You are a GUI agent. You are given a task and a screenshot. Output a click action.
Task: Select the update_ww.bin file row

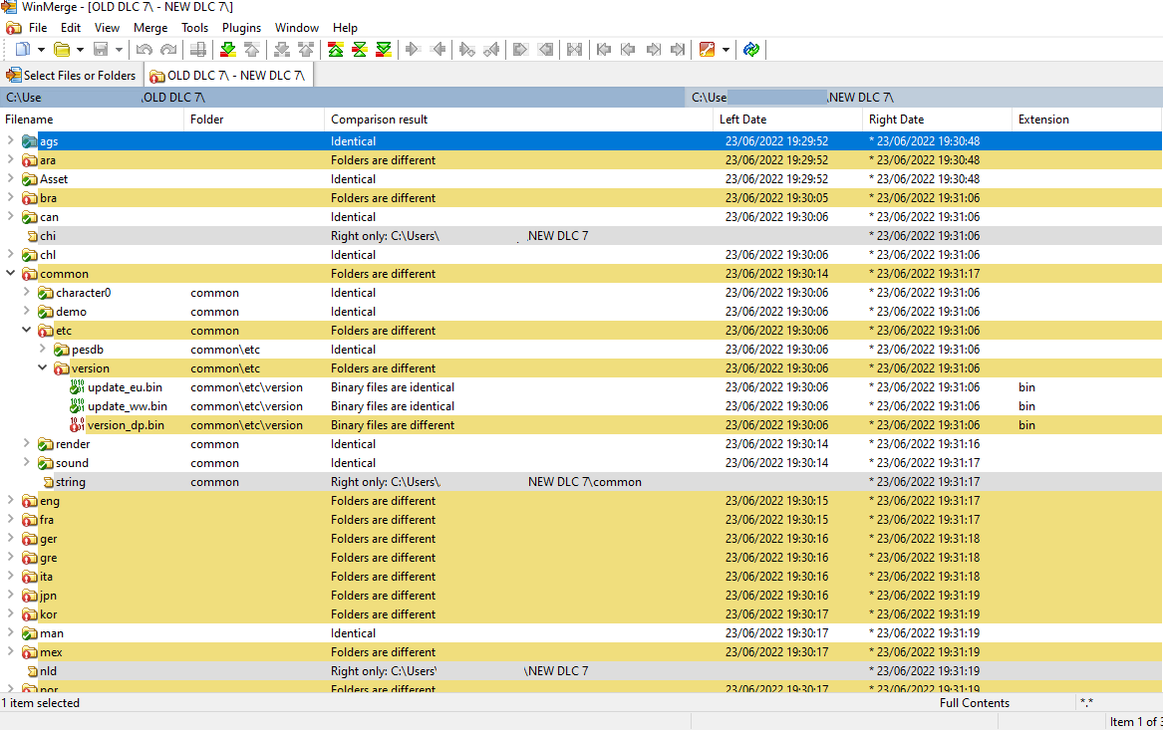[582, 406]
